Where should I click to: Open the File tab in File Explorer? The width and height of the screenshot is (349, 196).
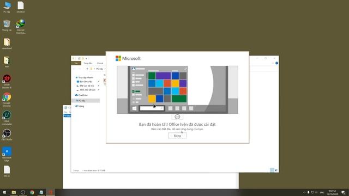click(76, 63)
